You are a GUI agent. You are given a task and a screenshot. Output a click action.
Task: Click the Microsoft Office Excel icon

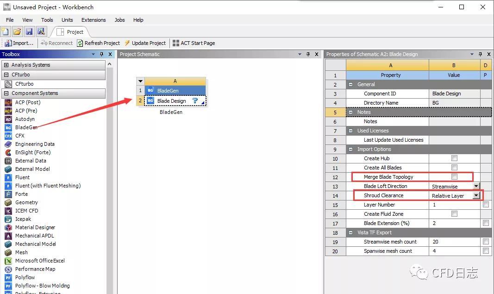tap(8, 261)
